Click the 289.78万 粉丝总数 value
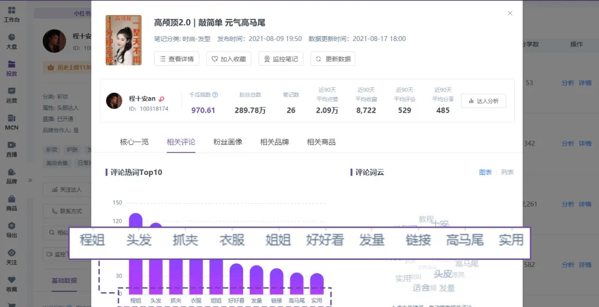This screenshot has width=599, height=307. click(x=250, y=110)
